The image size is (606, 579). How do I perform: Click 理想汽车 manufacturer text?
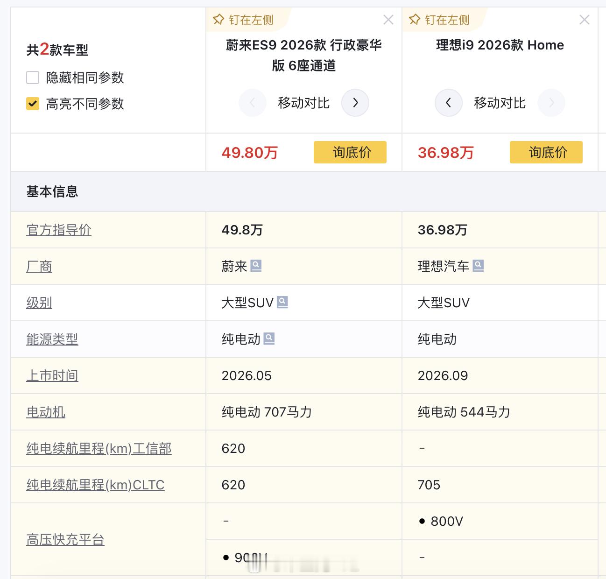pyautogui.click(x=444, y=266)
